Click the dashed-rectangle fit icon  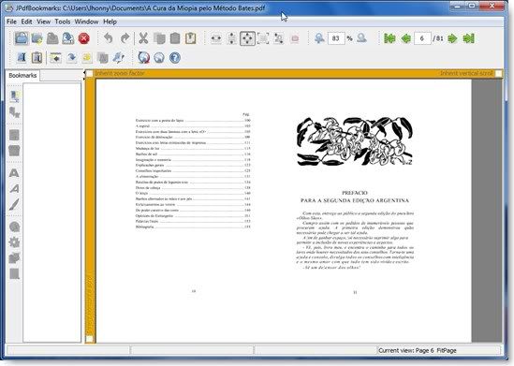[x=263, y=38]
